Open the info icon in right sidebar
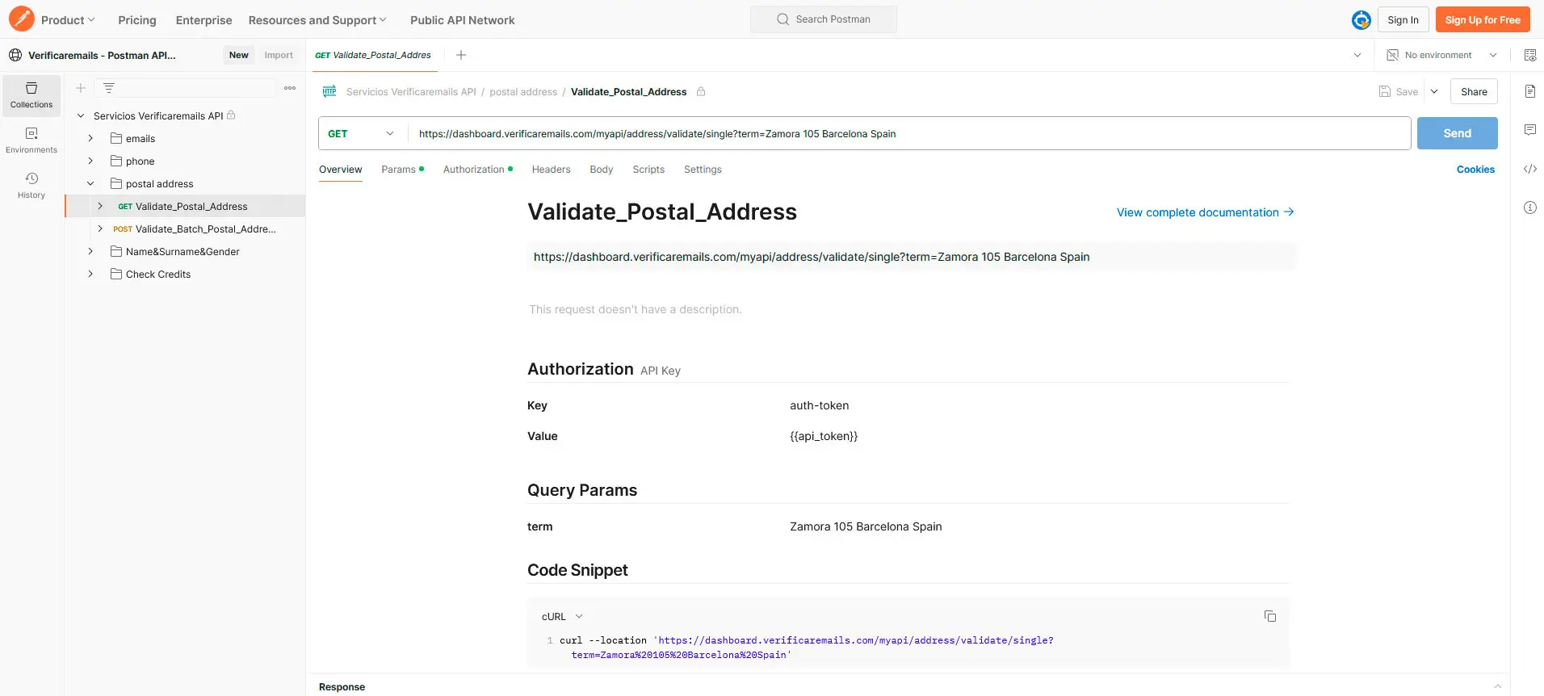 (1529, 208)
